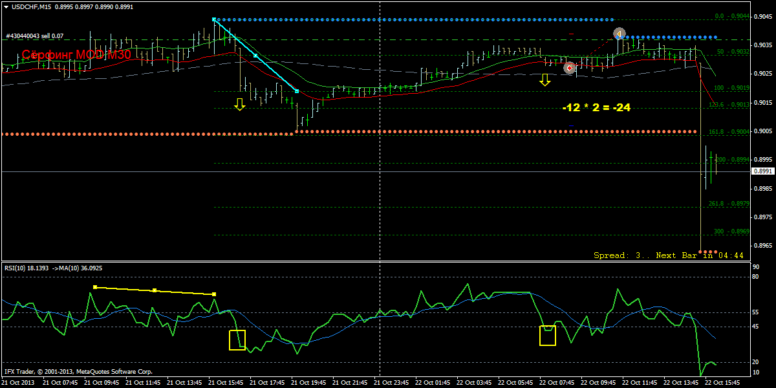Viewport: 776px width, 388px height.
Task: Click time axis label 21 Oct 11:45
Action: tap(144, 383)
